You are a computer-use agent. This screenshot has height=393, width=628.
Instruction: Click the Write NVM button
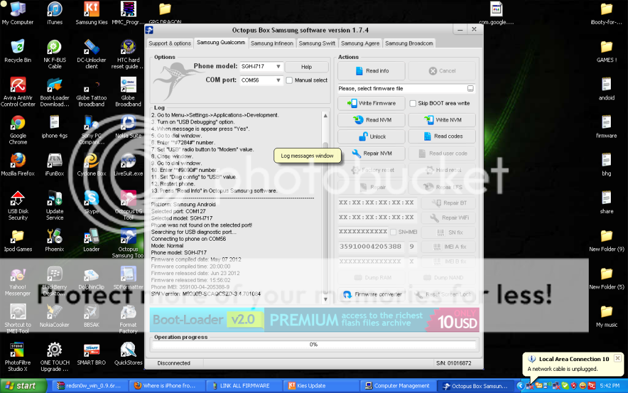(x=442, y=120)
